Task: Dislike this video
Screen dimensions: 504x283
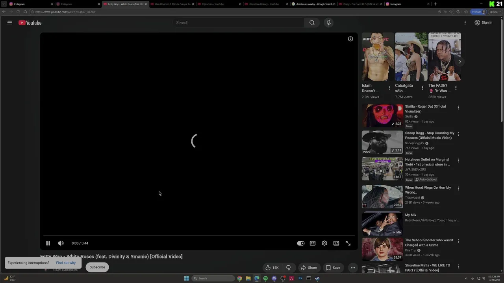Action: [289, 268]
